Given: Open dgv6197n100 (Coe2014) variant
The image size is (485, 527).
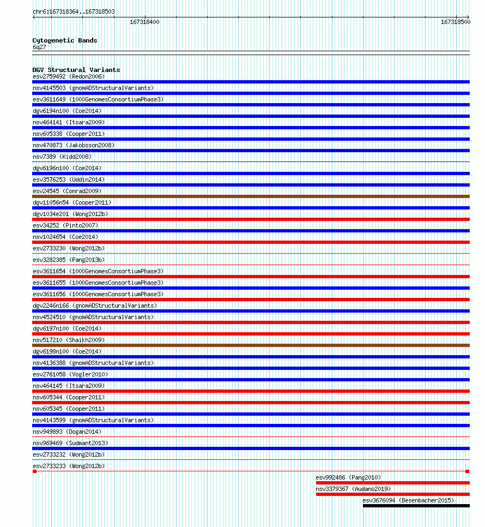Looking at the screenshot, I should coord(67,328).
